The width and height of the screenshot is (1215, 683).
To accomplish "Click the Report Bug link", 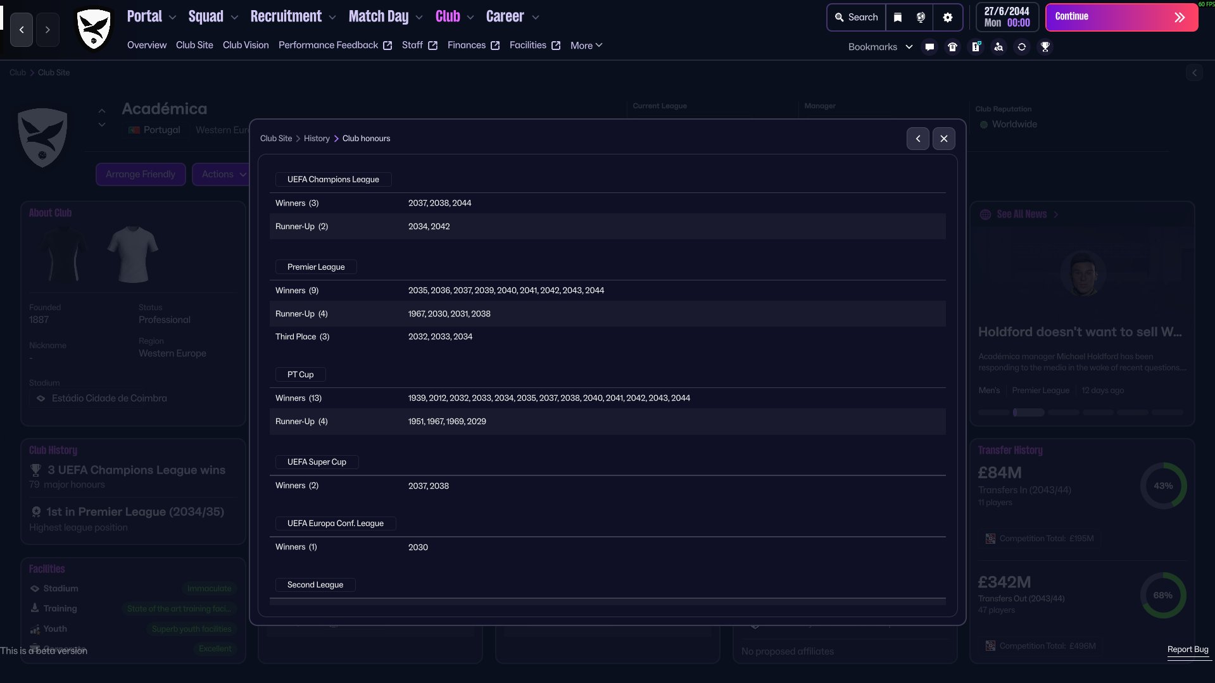I will (x=1188, y=649).
